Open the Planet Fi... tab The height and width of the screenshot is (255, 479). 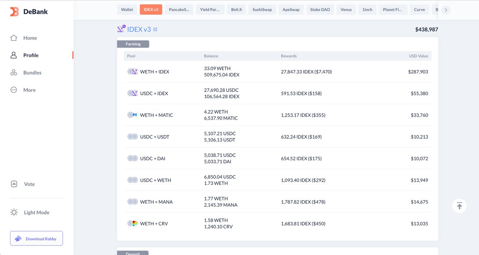click(393, 10)
